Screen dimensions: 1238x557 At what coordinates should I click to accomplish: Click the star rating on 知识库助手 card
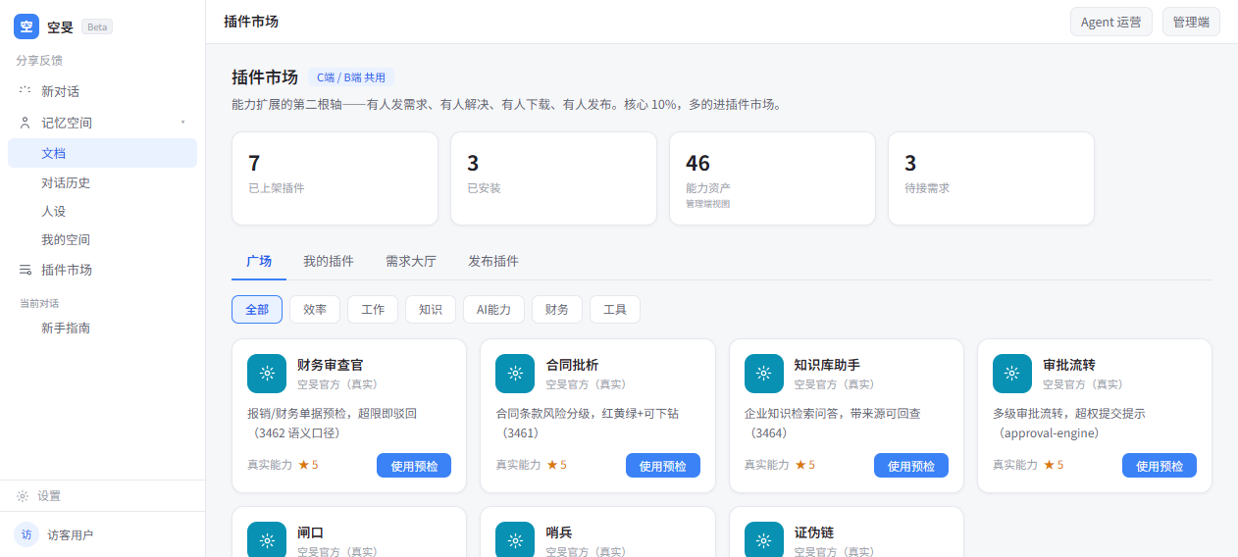804,465
